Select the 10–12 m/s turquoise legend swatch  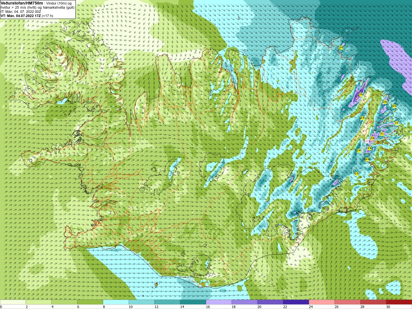click(142, 302)
